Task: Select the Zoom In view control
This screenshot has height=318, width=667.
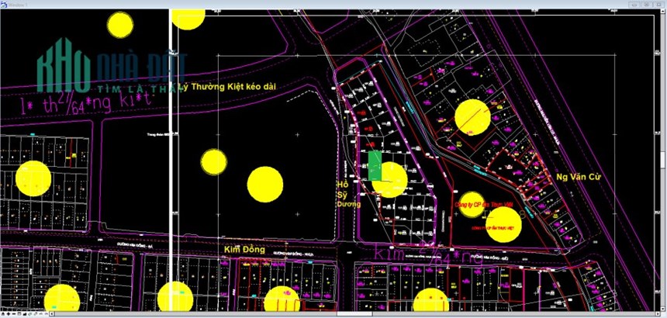Action: click(x=9, y=314)
